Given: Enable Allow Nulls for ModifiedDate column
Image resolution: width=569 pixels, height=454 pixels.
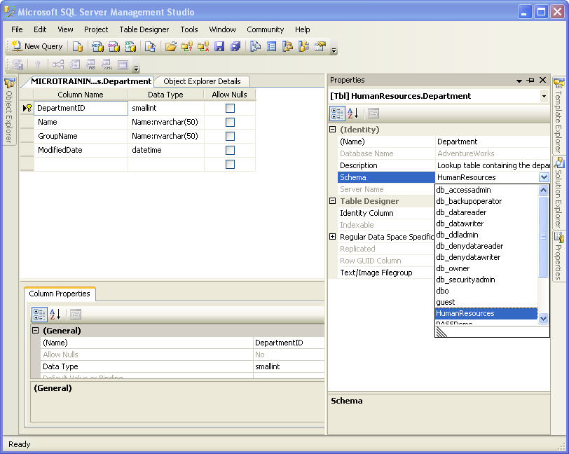Looking at the screenshot, I should pyautogui.click(x=230, y=151).
